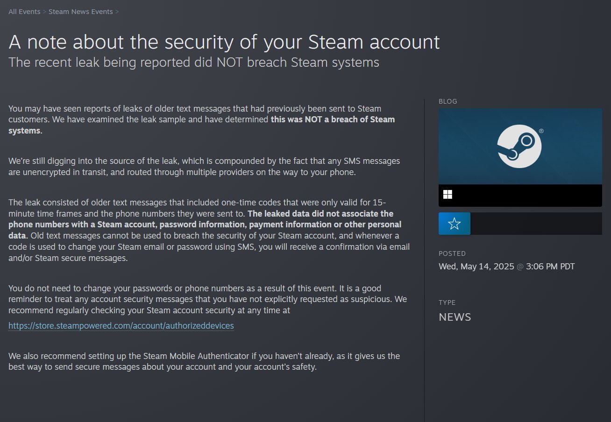Image resolution: width=611 pixels, height=422 pixels.
Task: Click the POSTED label in sidebar
Action: [x=452, y=253]
